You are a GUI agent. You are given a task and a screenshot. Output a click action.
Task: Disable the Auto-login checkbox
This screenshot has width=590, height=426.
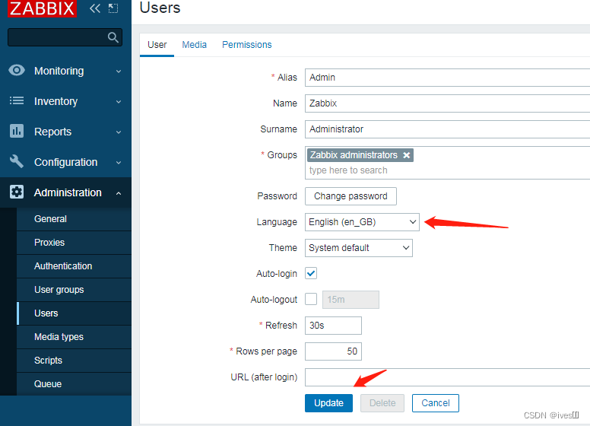point(311,273)
